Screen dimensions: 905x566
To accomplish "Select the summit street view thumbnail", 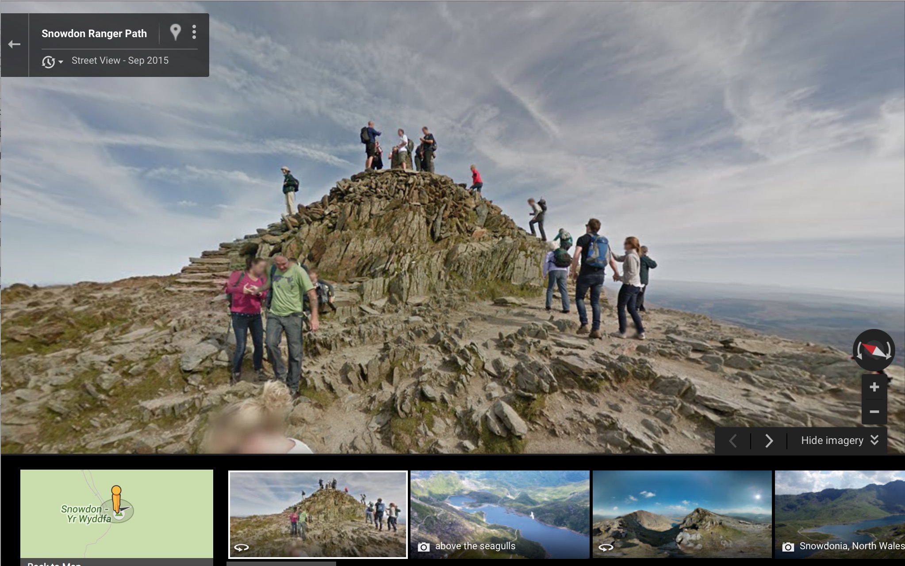I will [x=318, y=514].
